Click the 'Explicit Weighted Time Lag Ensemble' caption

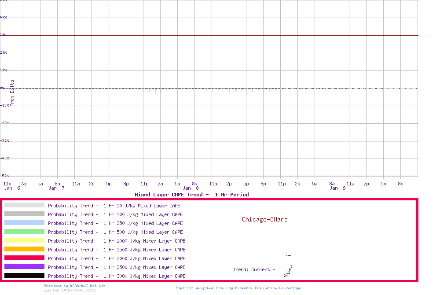tap(238, 288)
